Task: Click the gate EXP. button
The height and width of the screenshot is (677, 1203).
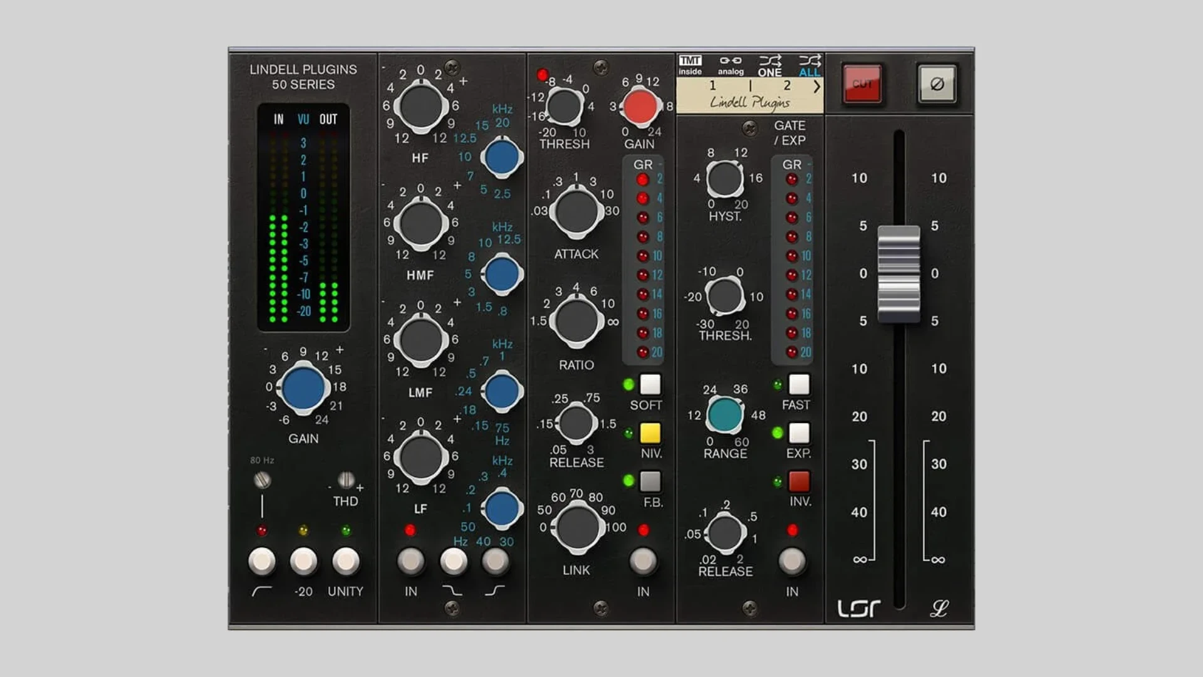Action: pos(799,433)
